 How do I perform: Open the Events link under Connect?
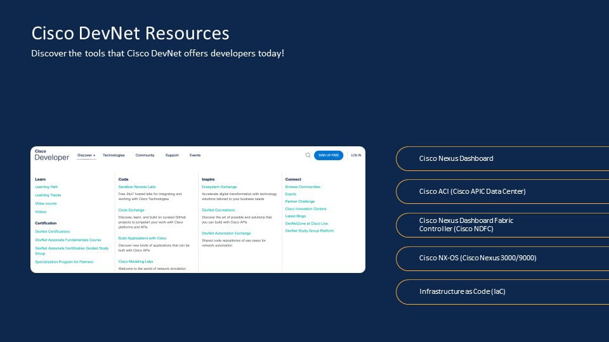click(x=291, y=194)
